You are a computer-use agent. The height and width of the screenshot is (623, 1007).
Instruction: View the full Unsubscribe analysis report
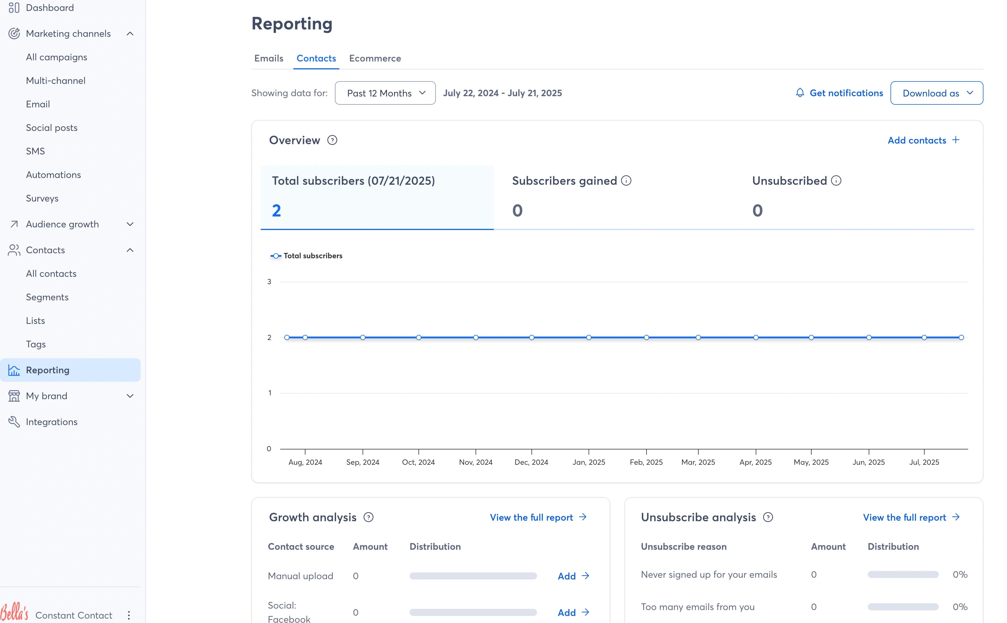tap(911, 517)
